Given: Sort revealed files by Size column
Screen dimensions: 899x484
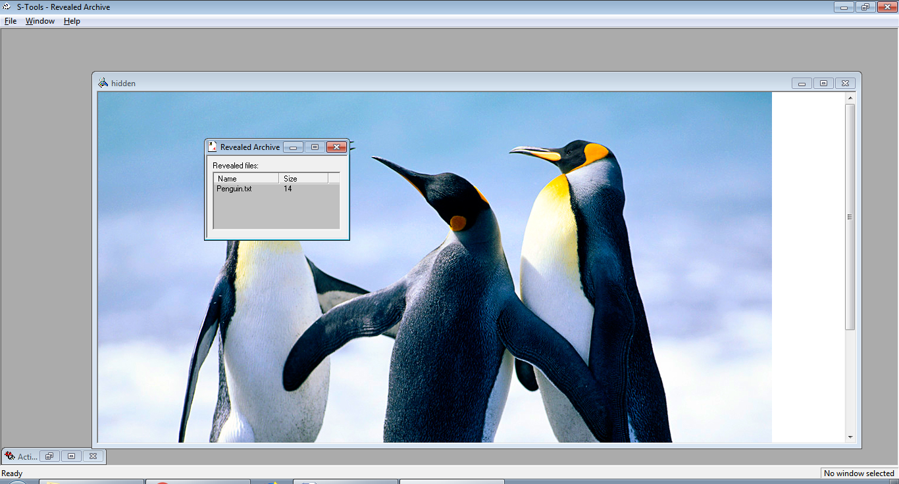Looking at the screenshot, I should 303,178.
